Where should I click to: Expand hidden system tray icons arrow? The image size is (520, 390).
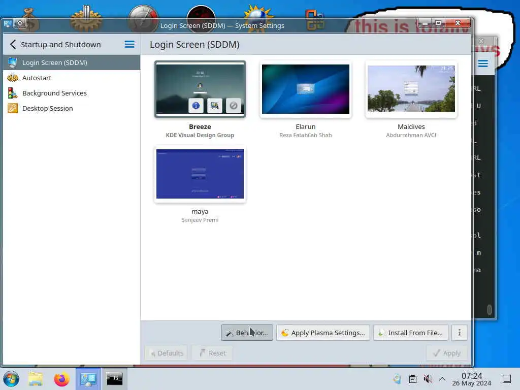tap(442, 379)
